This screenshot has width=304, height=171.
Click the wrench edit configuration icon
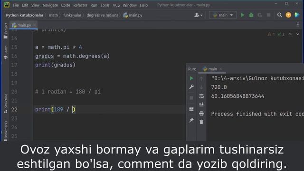(191, 87)
